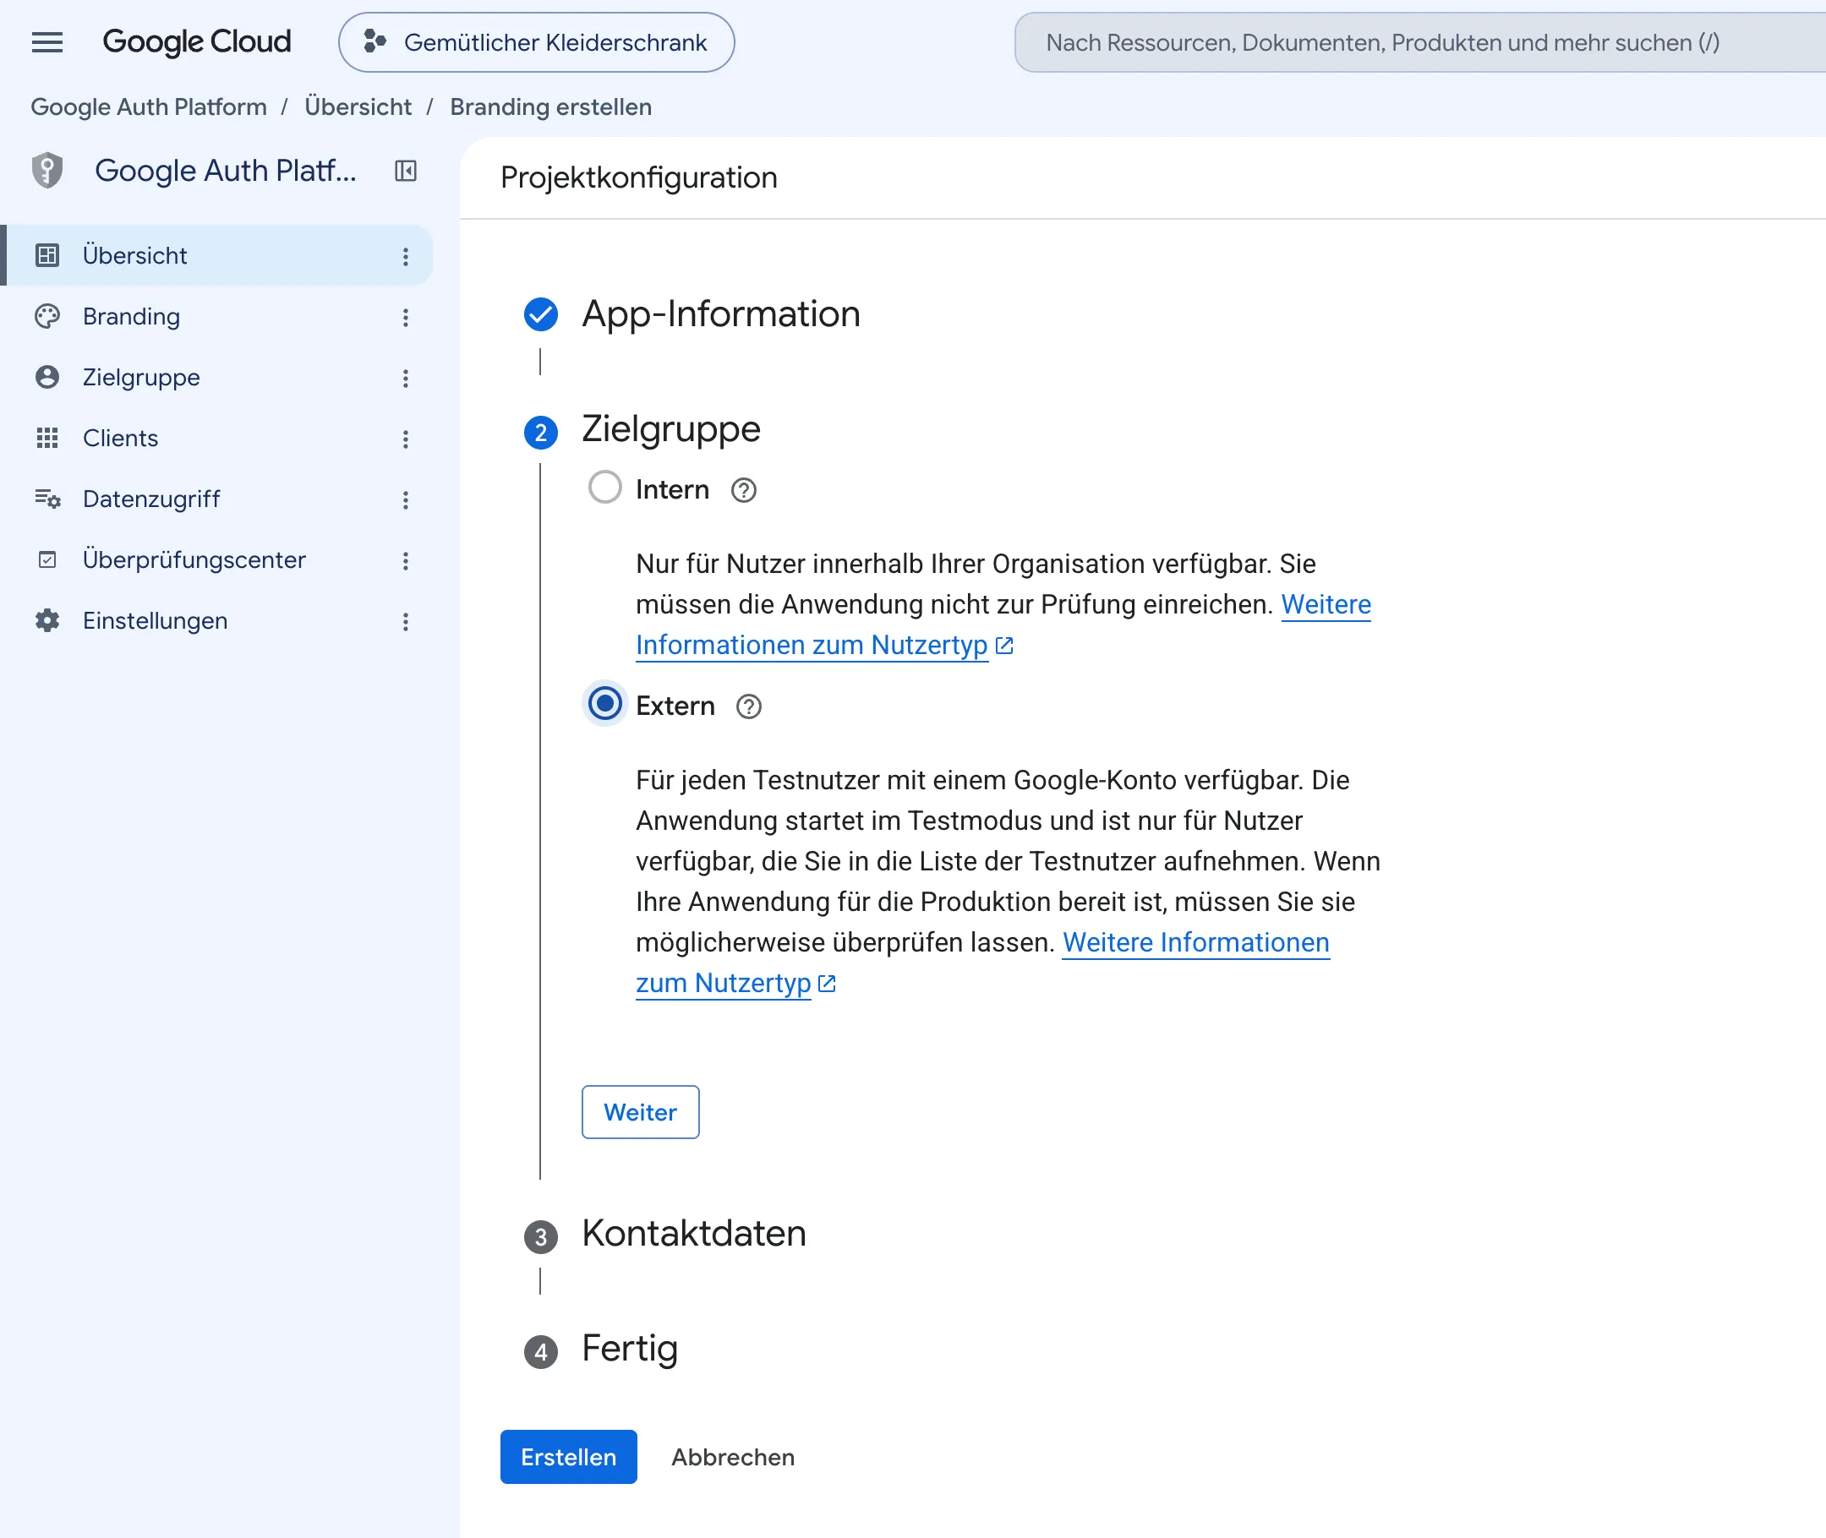Click the Branding erstellen breadcrumb
Viewport: 1826px width, 1538px height.
[551, 106]
